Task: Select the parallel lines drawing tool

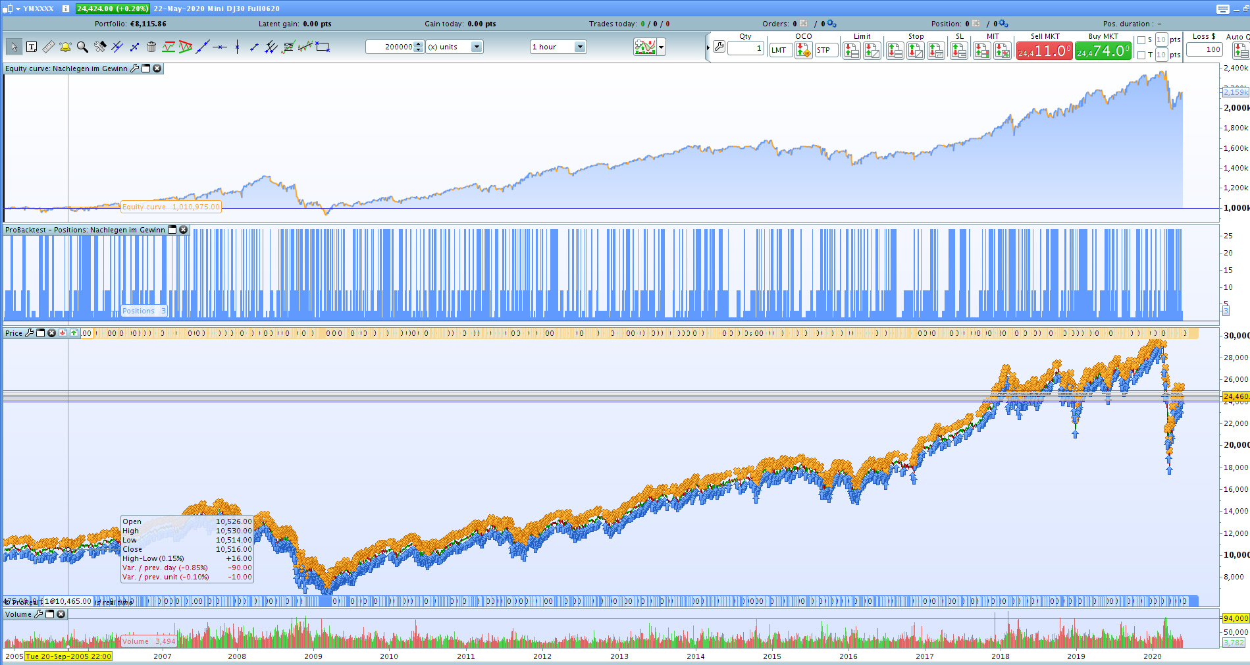Action: click(117, 47)
